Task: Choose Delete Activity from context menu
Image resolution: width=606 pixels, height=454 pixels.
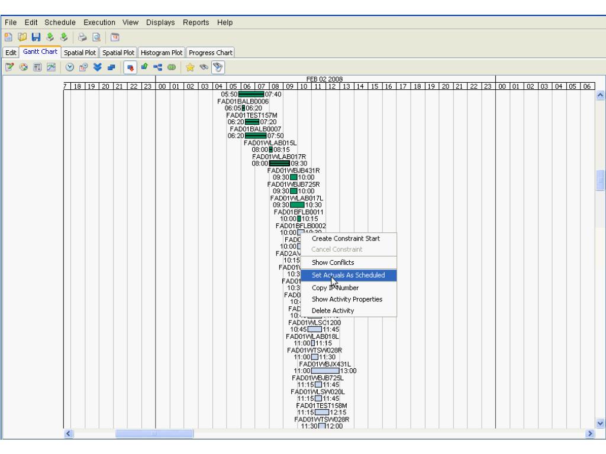Action: (x=349, y=311)
